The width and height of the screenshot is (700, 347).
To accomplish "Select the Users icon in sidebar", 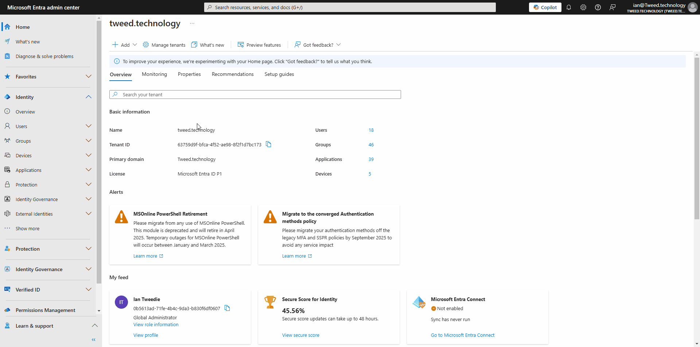I will pos(7,126).
